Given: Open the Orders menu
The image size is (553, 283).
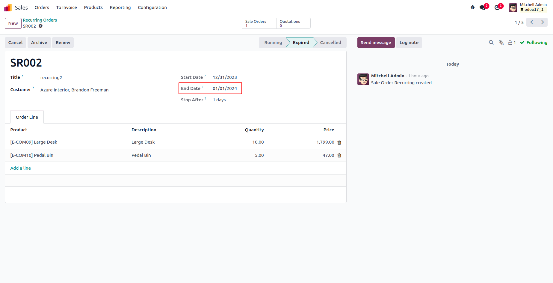Looking at the screenshot, I should pos(42,7).
